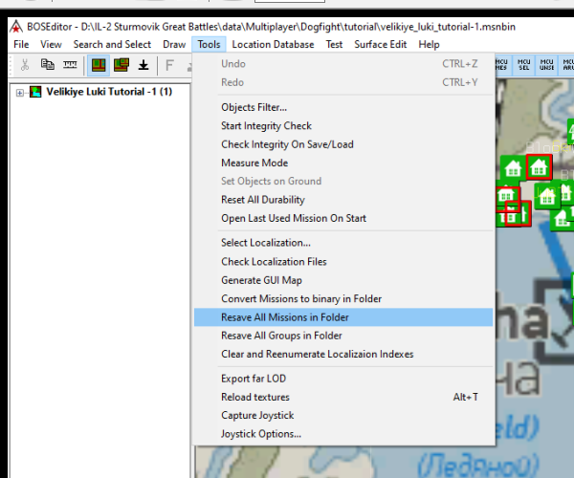
Task: Open the Surface Edit menu
Action: [x=381, y=44]
